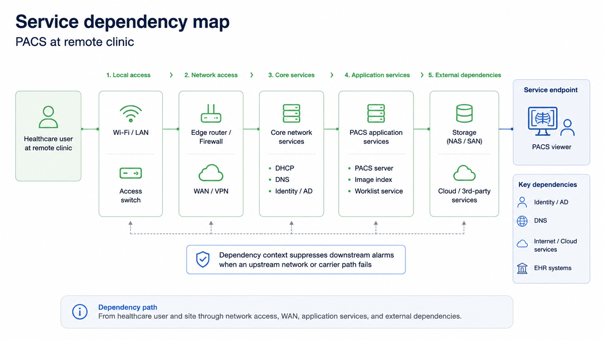Screen dimensions: 604x340
Task: Click the 'Service dependency map' title
Action: pos(123,22)
